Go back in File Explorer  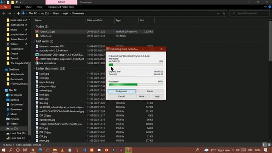(x=4, y=13)
